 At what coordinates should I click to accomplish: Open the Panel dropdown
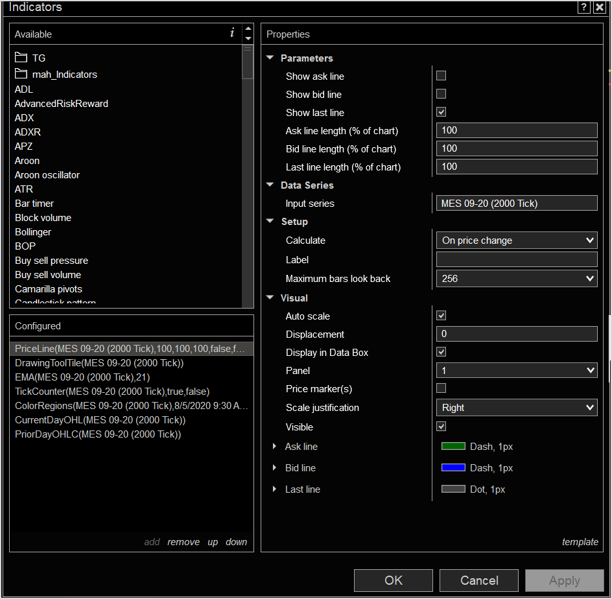[517, 370]
